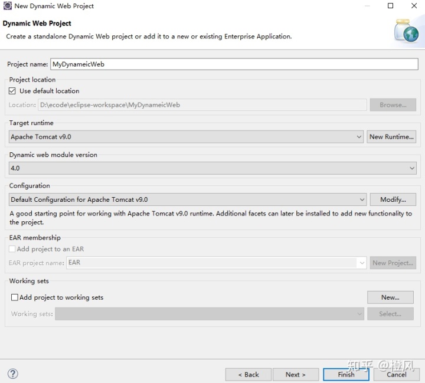The height and width of the screenshot is (383, 425).
Task: Open Dynamic web module version dropdown
Action: click(212, 168)
